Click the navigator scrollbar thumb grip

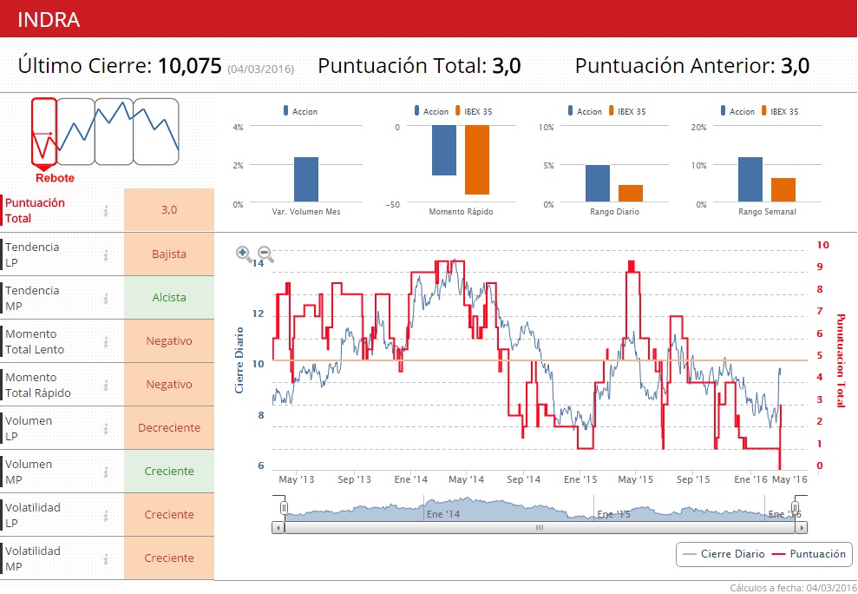click(x=540, y=528)
